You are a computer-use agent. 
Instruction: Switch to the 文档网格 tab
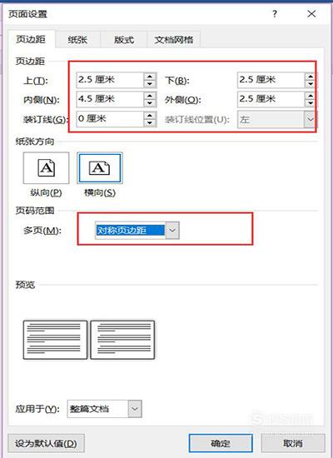coord(173,39)
